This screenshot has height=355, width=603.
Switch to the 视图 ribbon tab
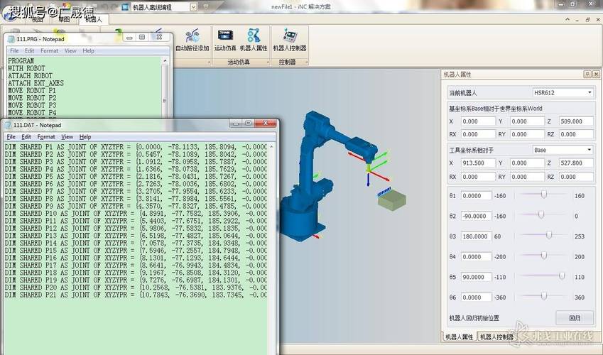[x=38, y=19]
